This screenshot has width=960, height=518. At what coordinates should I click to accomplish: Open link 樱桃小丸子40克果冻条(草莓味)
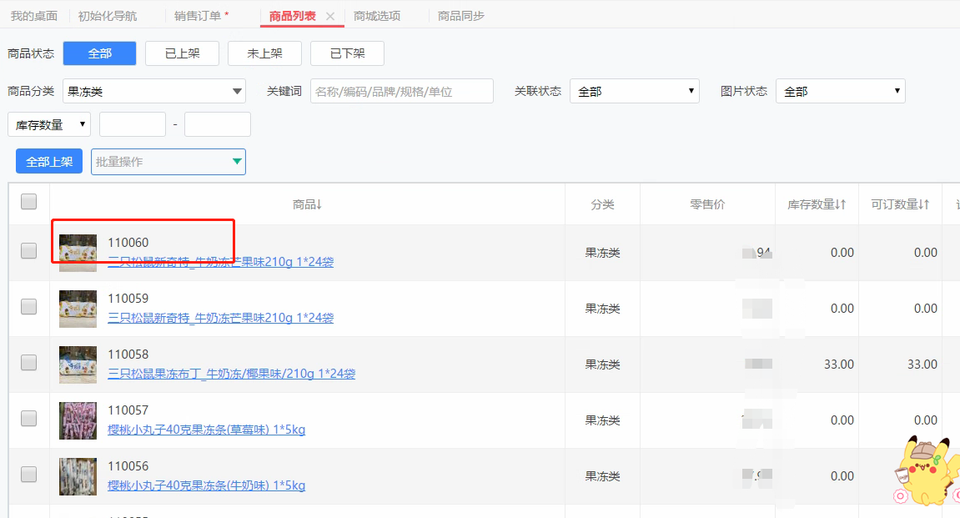coord(206,430)
